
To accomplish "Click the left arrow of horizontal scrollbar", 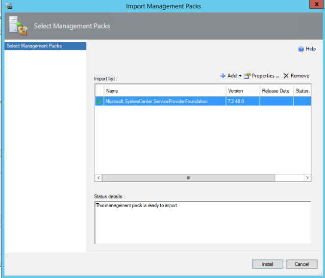I will 99,178.
